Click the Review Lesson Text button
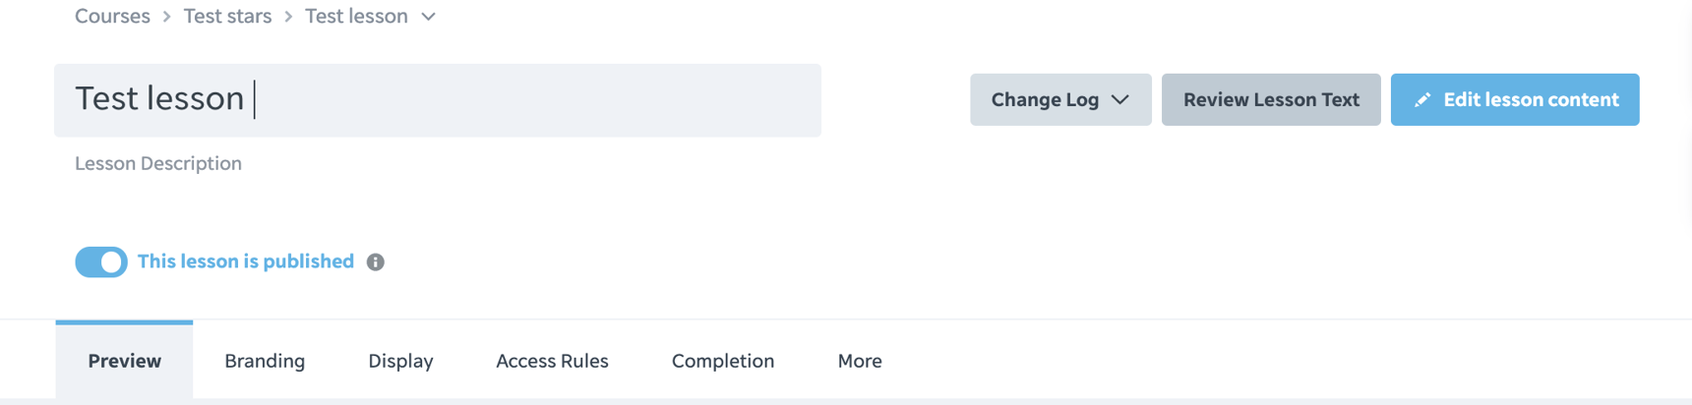Viewport: 1692px width, 405px height. click(x=1271, y=99)
